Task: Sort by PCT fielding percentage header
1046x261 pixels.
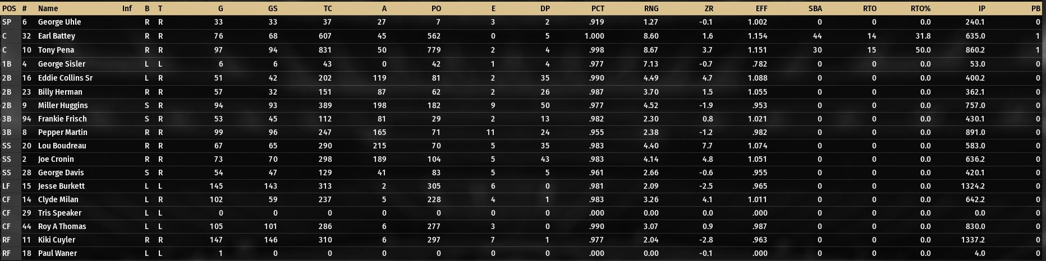Action: tap(598, 8)
